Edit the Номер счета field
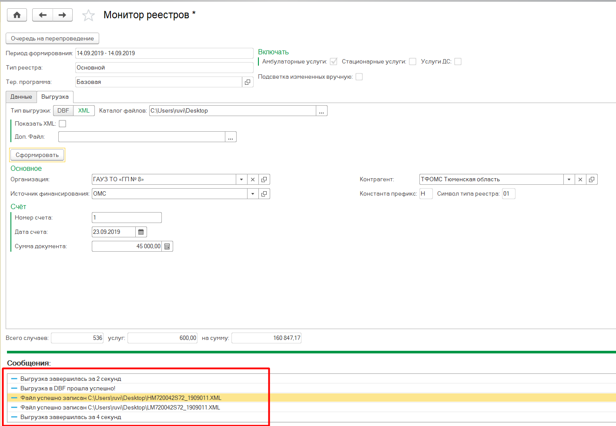The width and height of the screenshot is (616, 426). point(127,218)
